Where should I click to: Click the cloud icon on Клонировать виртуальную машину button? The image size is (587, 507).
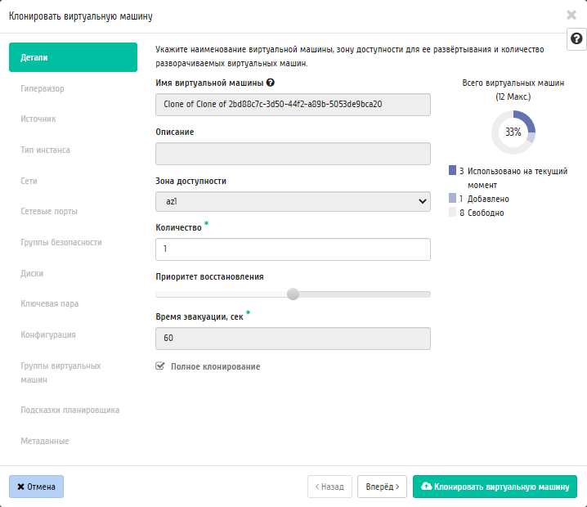[x=427, y=486]
